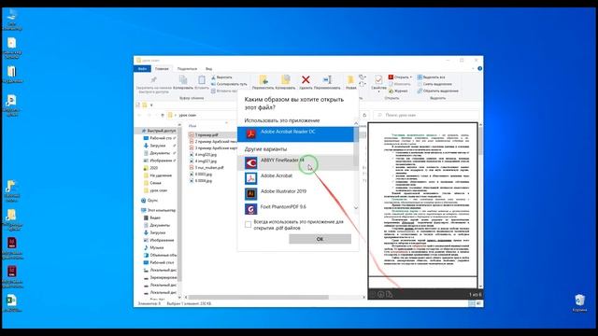
Task: Open the Корзина icon on desktop
Action: (579, 302)
